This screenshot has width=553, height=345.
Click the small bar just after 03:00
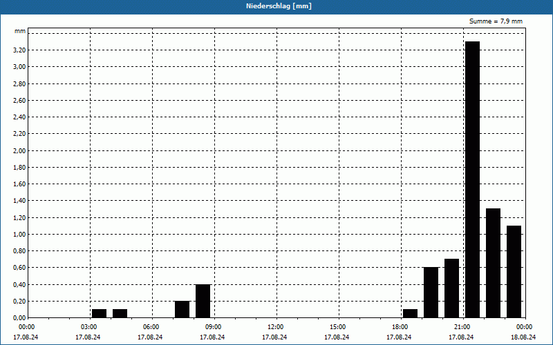click(x=99, y=313)
